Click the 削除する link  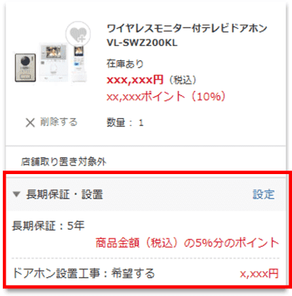pyautogui.click(x=59, y=122)
